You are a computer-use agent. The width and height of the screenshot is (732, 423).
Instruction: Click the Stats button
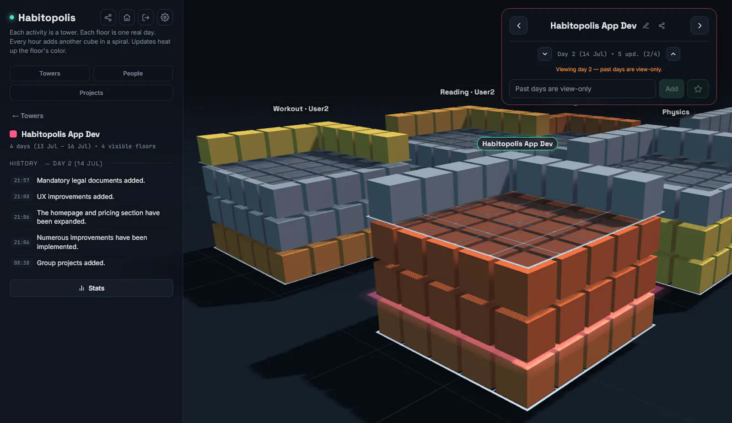click(x=91, y=288)
